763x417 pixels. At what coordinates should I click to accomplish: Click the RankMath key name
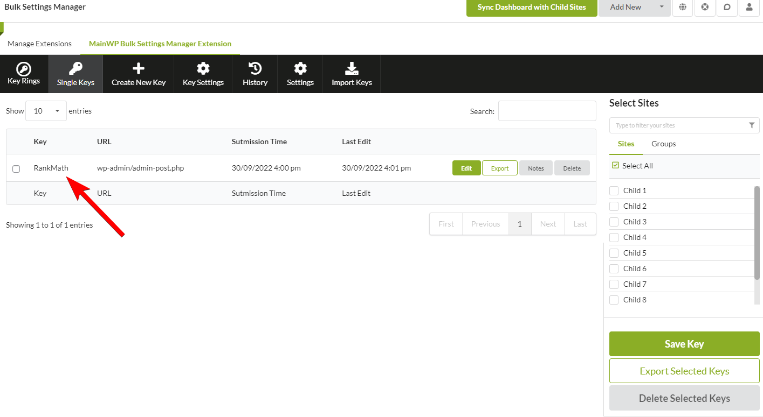51,168
